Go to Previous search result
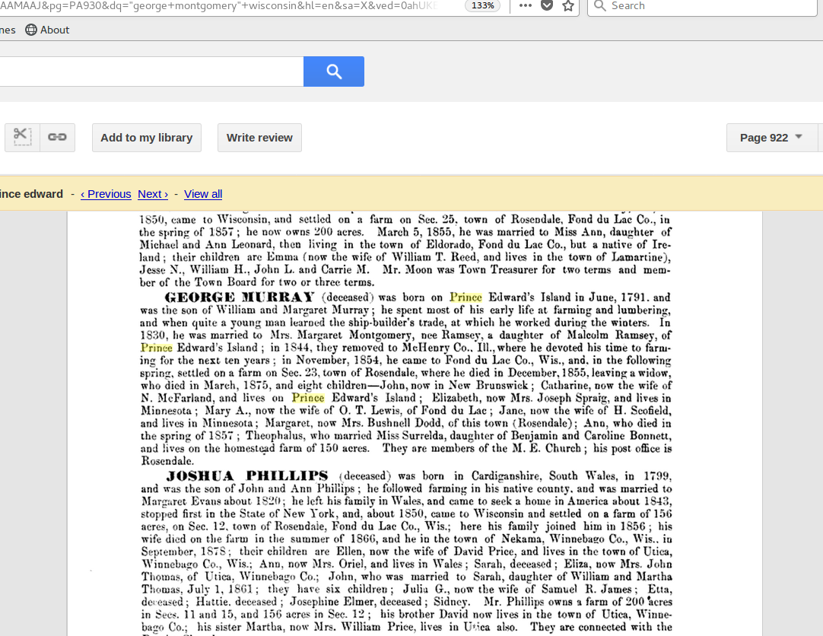This screenshot has width=823, height=636. tap(106, 194)
